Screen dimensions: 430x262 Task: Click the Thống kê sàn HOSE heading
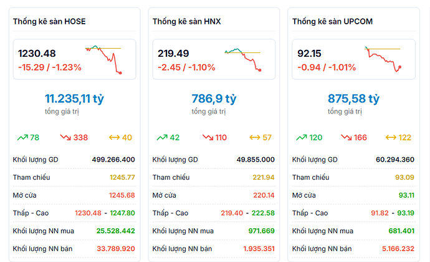point(49,22)
